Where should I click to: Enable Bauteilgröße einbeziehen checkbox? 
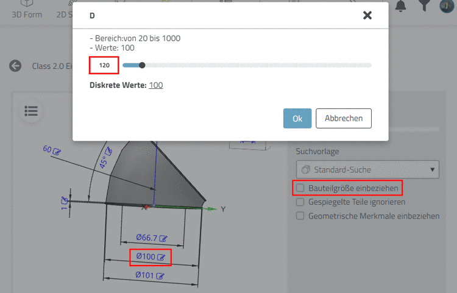(300, 188)
